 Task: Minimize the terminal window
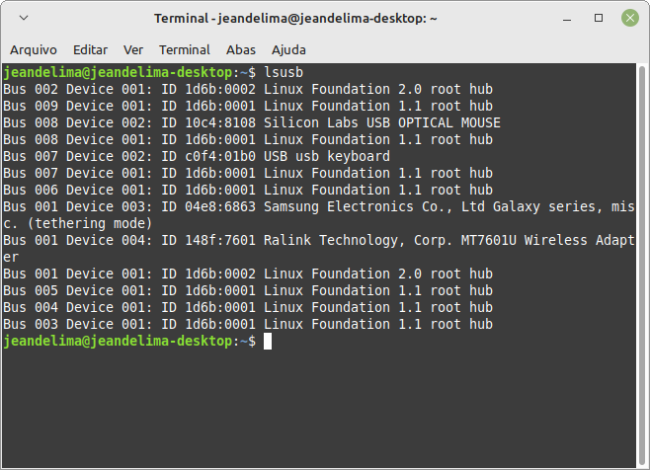(x=567, y=19)
